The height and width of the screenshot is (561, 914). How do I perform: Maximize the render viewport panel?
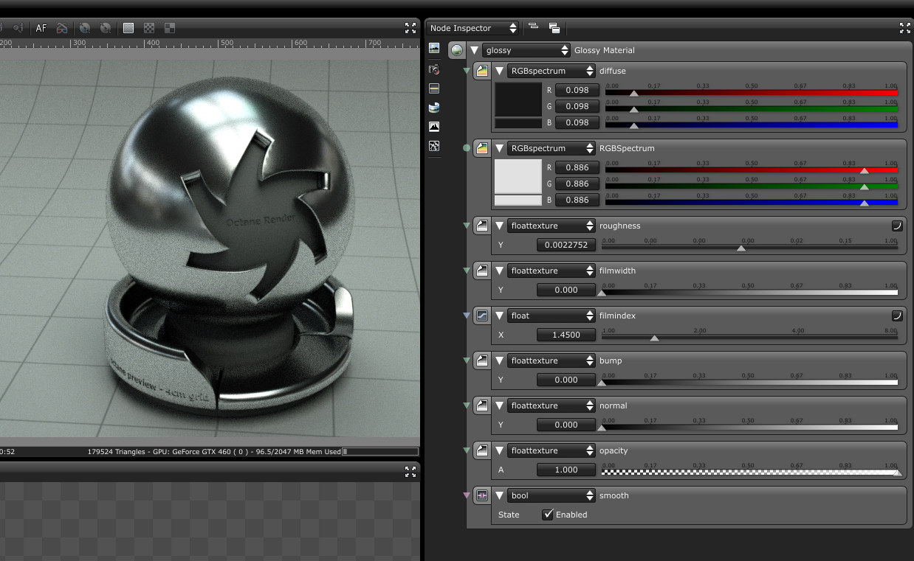410,28
